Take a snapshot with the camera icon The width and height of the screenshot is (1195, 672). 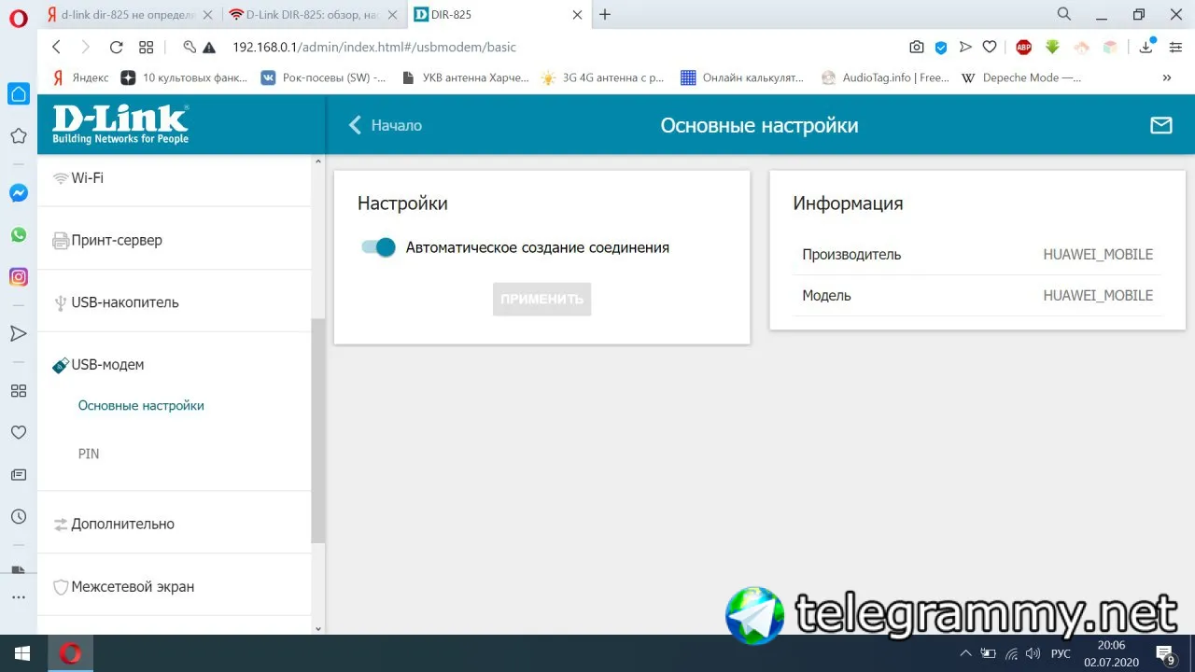(917, 47)
